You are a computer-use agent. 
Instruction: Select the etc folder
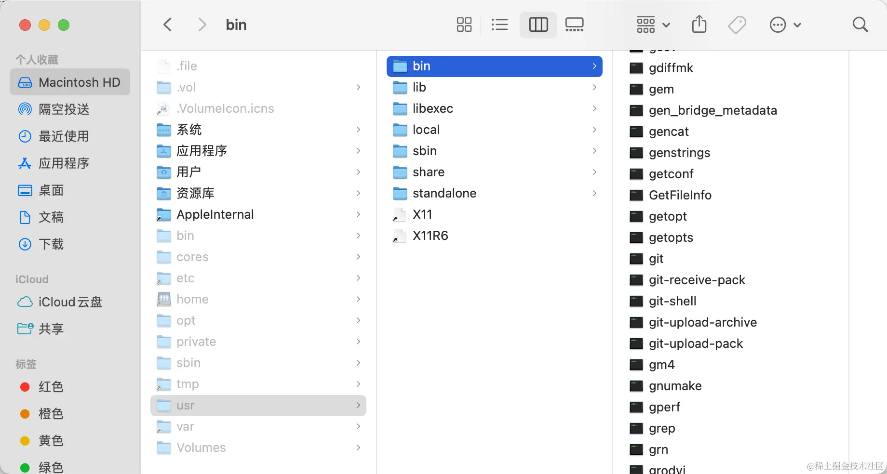(x=258, y=278)
